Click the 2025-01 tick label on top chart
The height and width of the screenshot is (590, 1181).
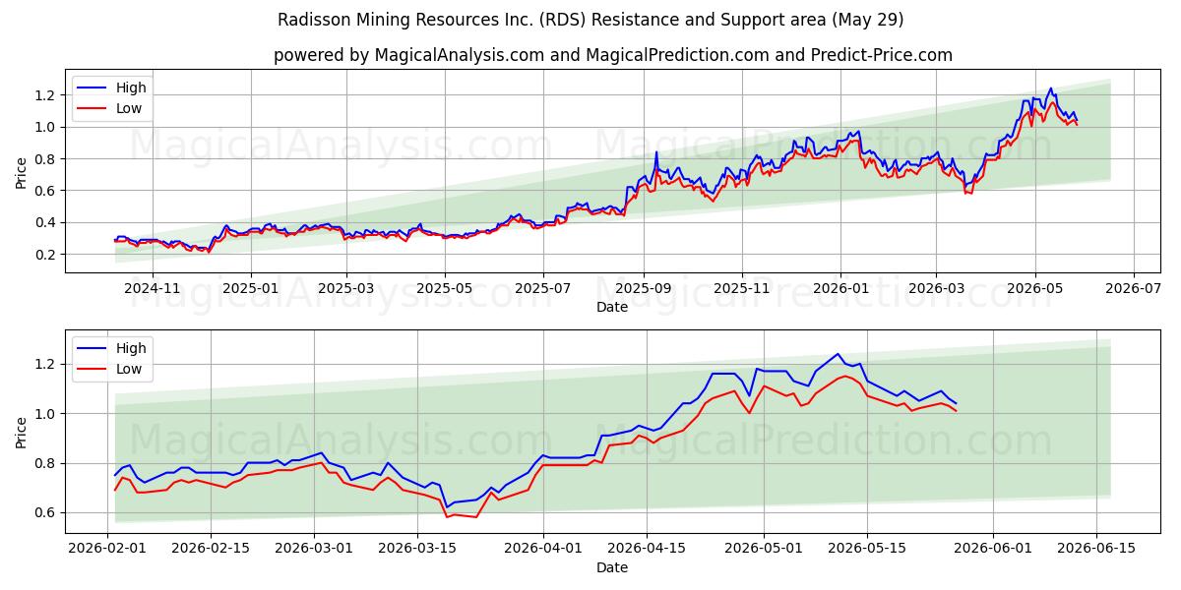click(x=251, y=289)
